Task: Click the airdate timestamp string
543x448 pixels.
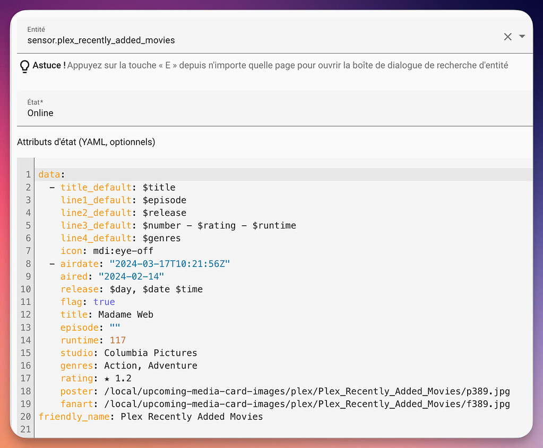Action: pos(169,263)
